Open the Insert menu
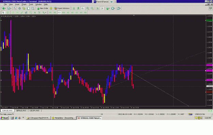Image resolution: width=213 pixels, height=135 pixels. [x=17, y=4]
